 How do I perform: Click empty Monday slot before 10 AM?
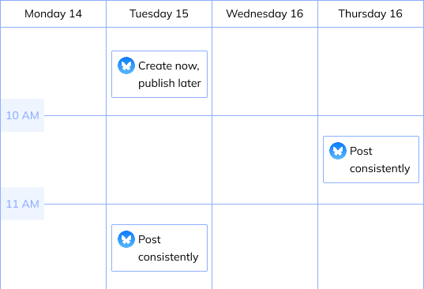(x=53, y=63)
